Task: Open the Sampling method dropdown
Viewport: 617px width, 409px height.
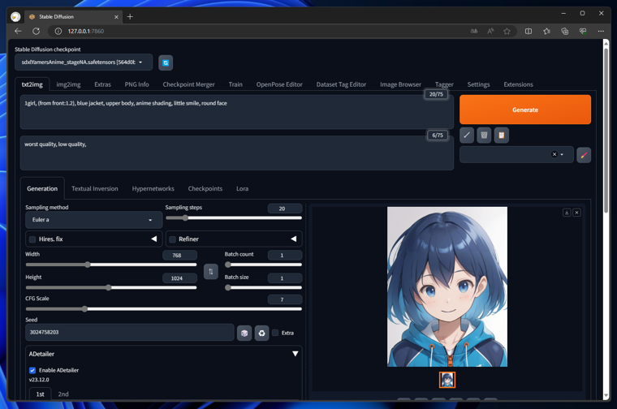Action: [94, 220]
